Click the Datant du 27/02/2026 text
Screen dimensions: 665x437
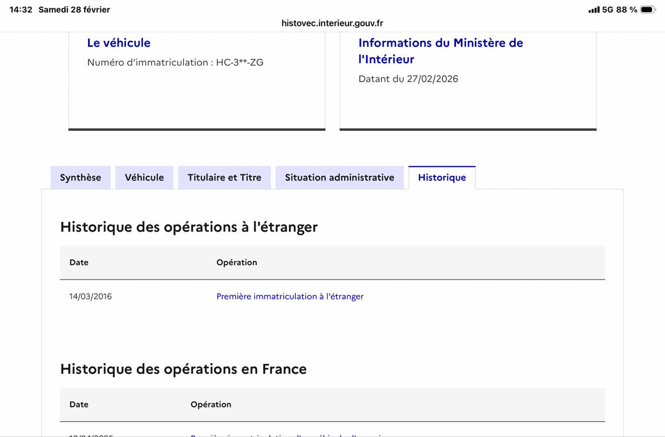click(x=408, y=79)
